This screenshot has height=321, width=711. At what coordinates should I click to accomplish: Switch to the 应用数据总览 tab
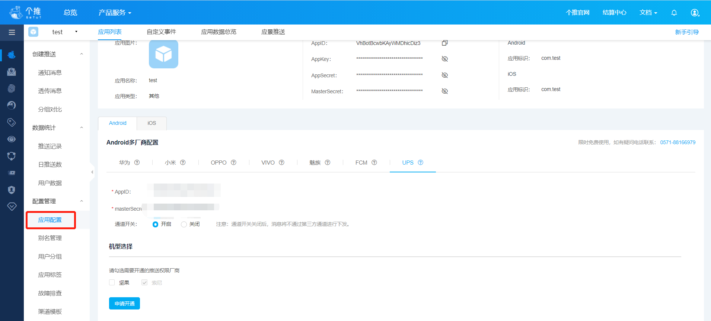pos(219,32)
